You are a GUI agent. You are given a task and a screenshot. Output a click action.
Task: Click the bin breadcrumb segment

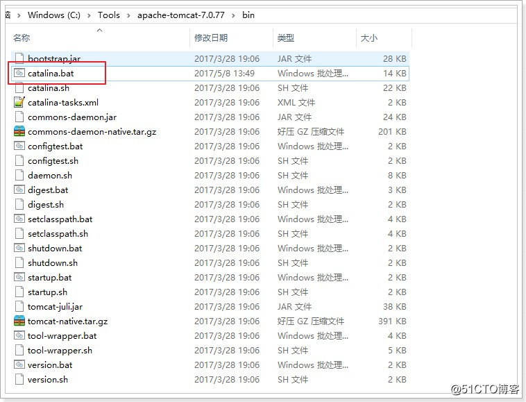pos(248,15)
